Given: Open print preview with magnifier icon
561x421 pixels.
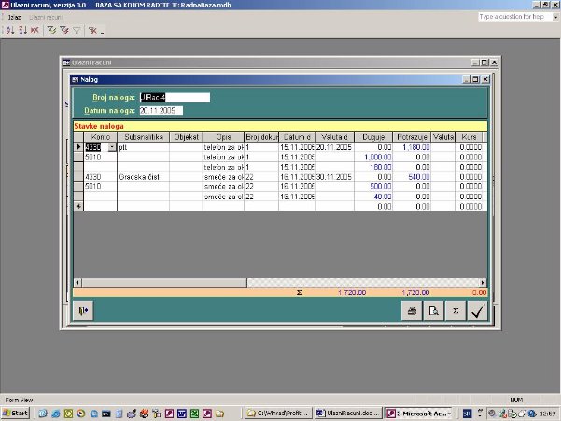Looking at the screenshot, I should [x=432, y=313].
